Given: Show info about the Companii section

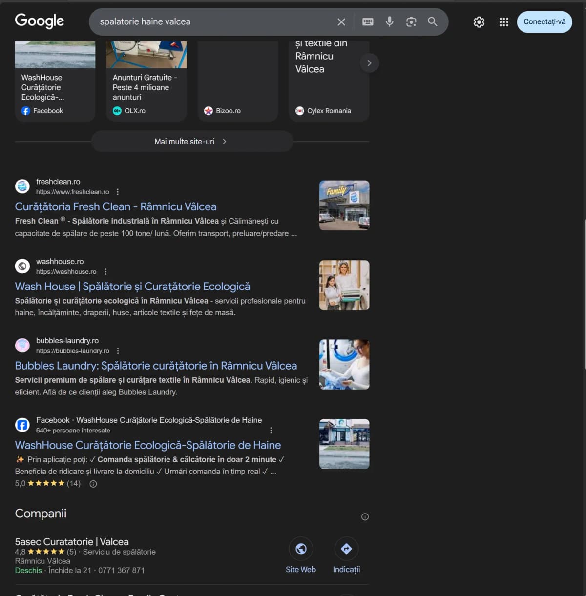Looking at the screenshot, I should coord(365,517).
